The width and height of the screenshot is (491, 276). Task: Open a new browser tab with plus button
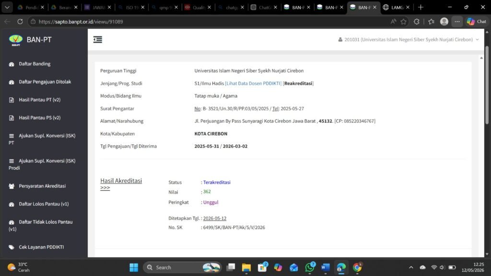point(421,7)
